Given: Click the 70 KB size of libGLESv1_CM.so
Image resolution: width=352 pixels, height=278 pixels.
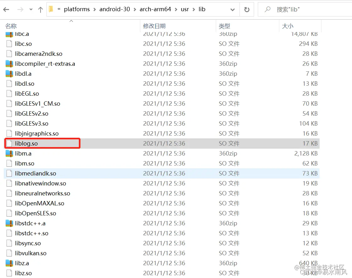Looking at the screenshot, I should [x=310, y=104].
